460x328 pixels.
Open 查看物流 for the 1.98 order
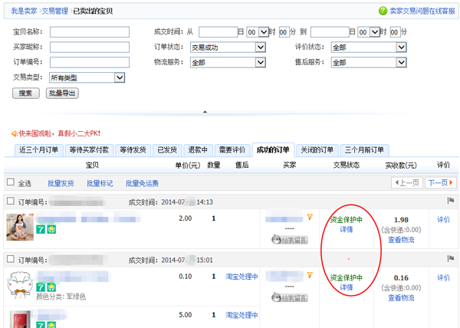click(401, 240)
